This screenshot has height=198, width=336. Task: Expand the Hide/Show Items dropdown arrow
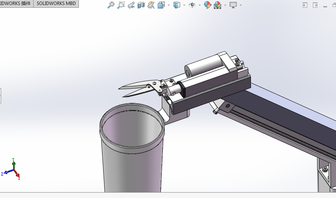click(x=200, y=5)
